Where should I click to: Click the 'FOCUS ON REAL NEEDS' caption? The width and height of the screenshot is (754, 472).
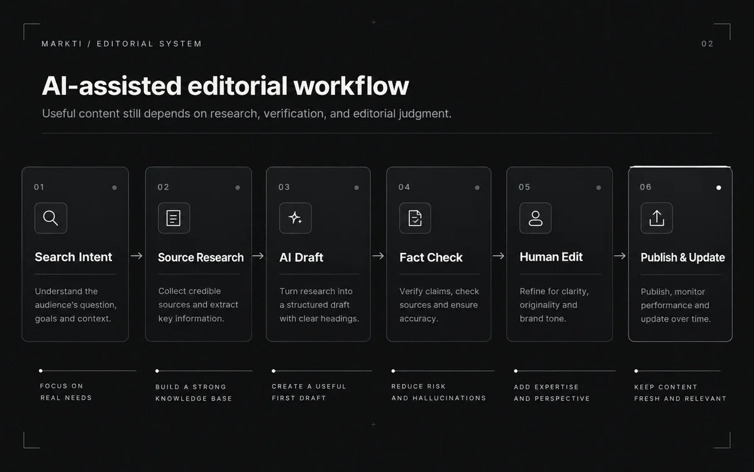[66, 391]
